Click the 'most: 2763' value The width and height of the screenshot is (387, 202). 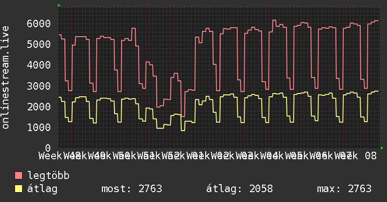[x=132, y=189]
